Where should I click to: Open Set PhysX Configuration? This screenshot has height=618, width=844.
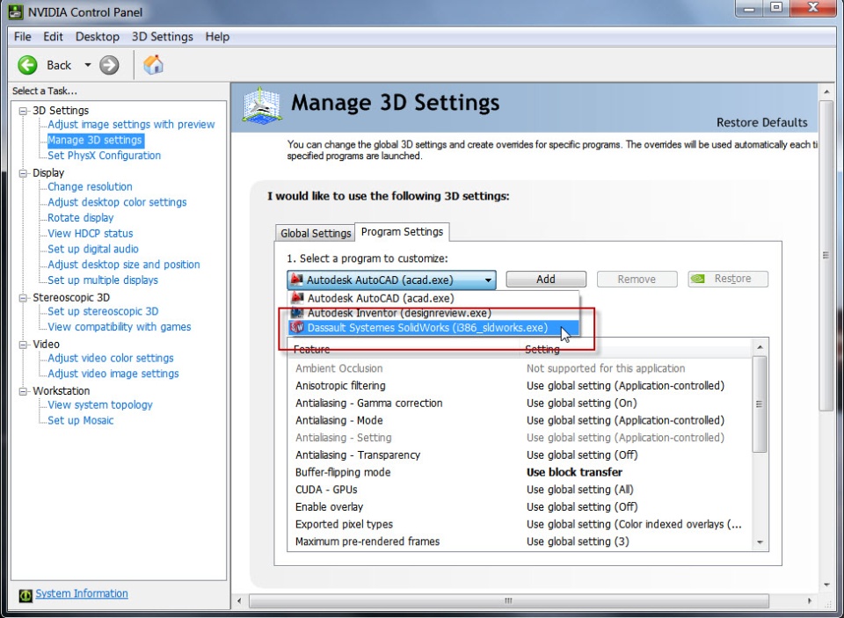click(x=105, y=156)
